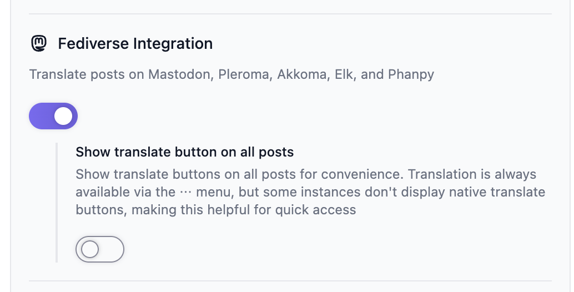Click the knob of the switched-off toggle
Image resolution: width=574 pixels, height=292 pixels.
tap(90, 249)
